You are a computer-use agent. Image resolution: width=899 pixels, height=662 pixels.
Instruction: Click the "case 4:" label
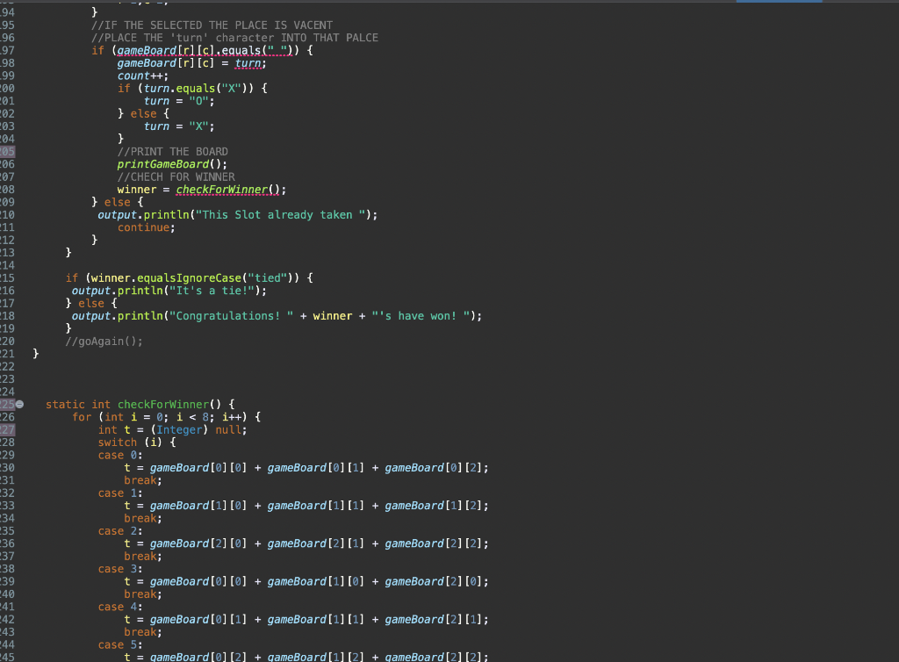[119, 607]
